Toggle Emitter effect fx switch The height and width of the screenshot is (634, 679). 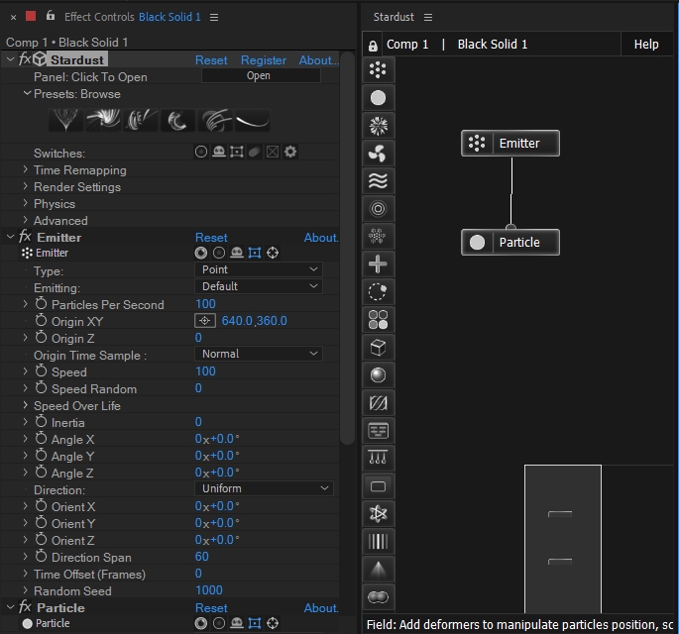point(25,237)
